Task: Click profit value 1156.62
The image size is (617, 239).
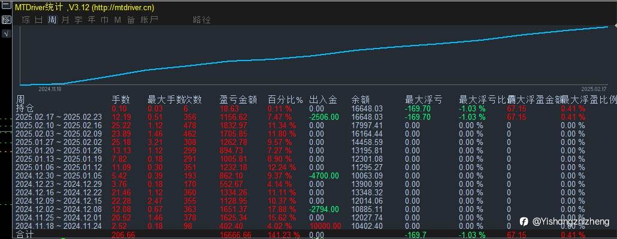Action: pyautogui.click(x=234, y=117)
